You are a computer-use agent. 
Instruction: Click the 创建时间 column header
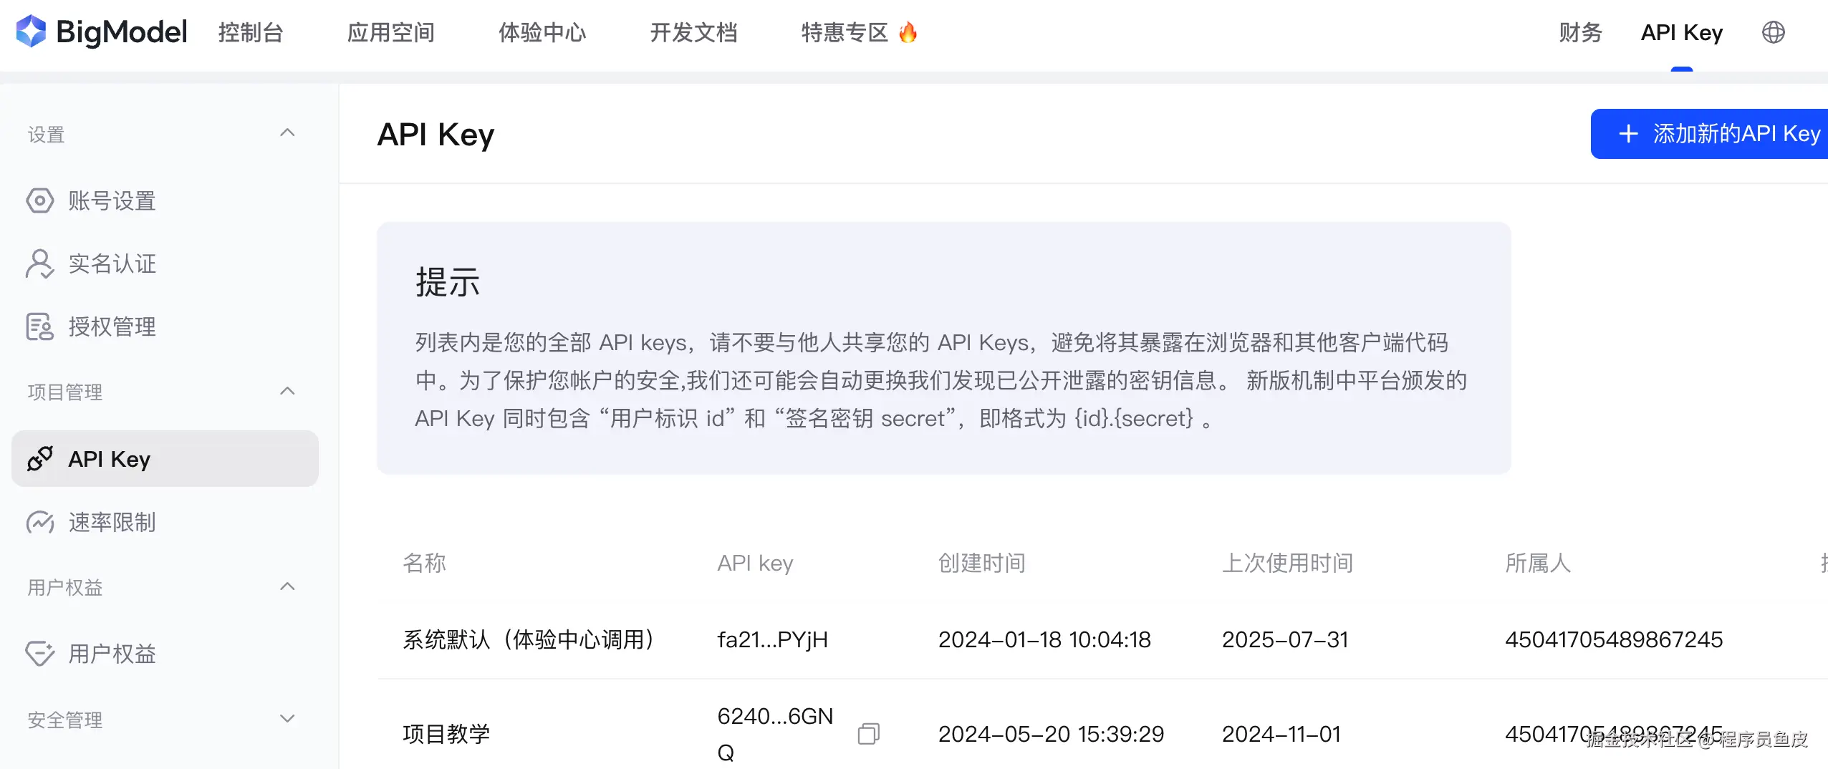pyautogui.click(x=981, y=563)
